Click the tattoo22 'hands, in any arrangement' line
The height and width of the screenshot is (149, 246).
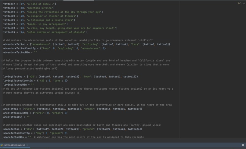click(x=35, y=24)
